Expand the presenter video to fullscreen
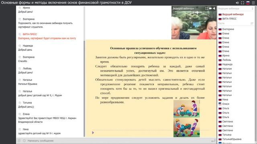Image resolution: width=257 pixels, height=144 pixels. tap(207, 8)
